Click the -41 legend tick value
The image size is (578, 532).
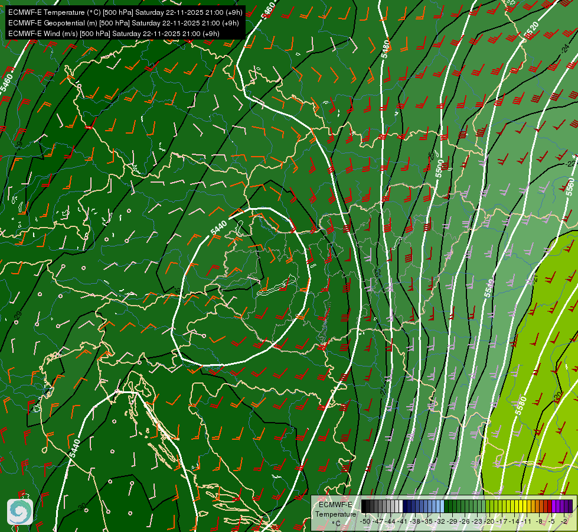click(403, 522)
